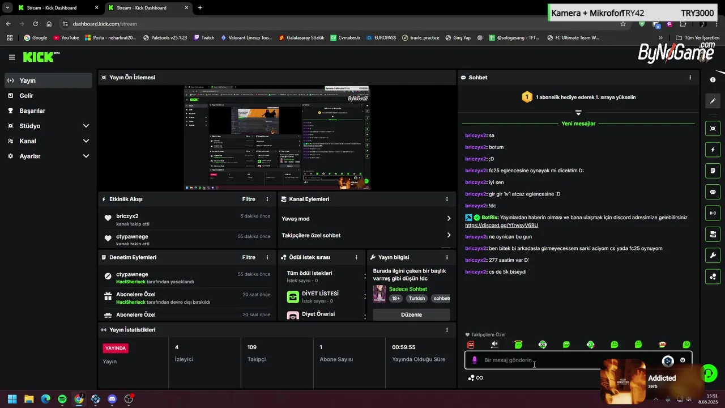Viewport: 725px width, 408px height.
Task: Open the three-dot menu of Yayın bilgisi
Action: click(x=447, y=257)
